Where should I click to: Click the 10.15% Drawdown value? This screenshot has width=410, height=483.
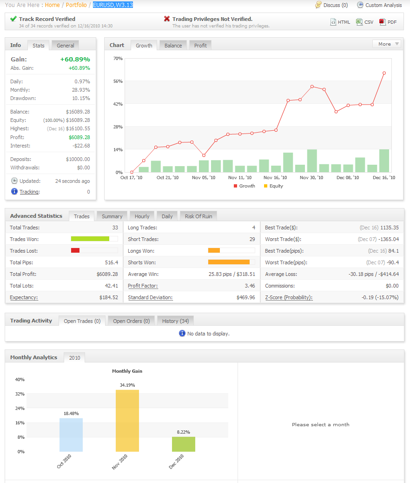(x=81, y=98)
